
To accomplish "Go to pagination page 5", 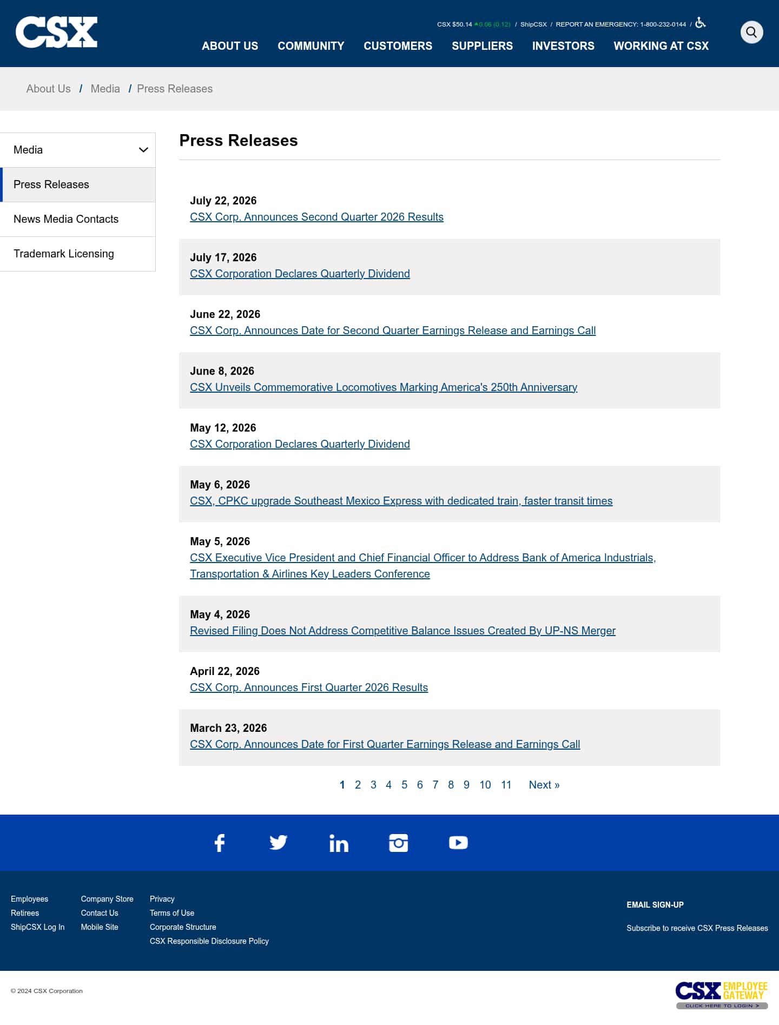I will coord(404,785).
